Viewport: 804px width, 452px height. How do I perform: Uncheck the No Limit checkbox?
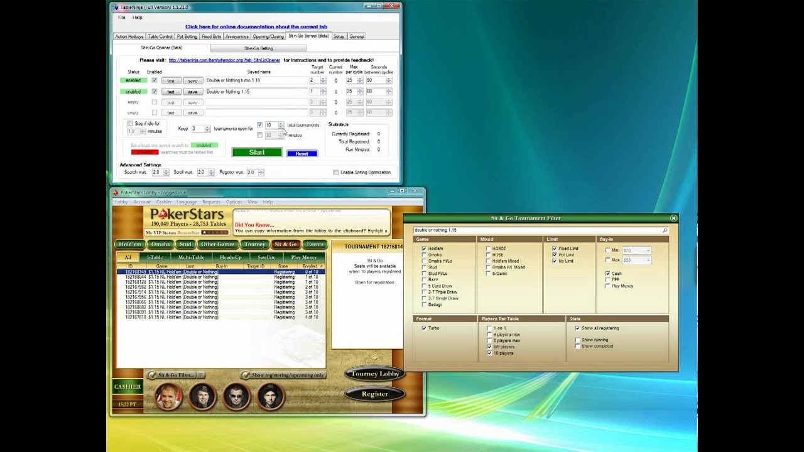coord(555,261)
